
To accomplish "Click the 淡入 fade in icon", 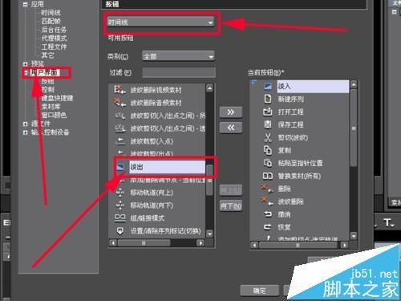I will point(268,86).
